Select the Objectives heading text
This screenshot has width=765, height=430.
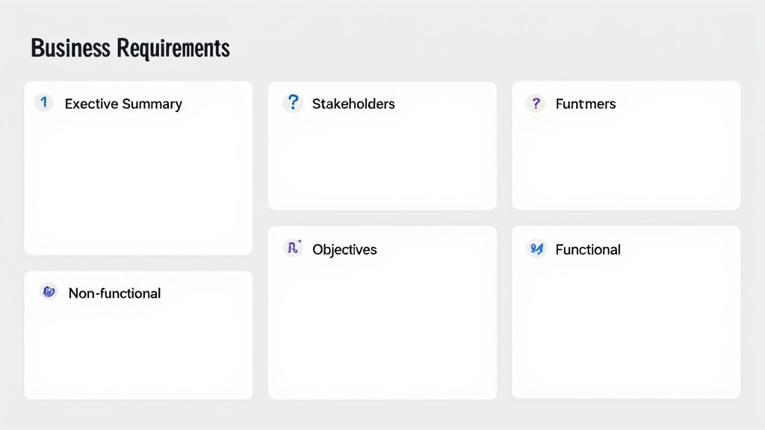coord(344,249)
